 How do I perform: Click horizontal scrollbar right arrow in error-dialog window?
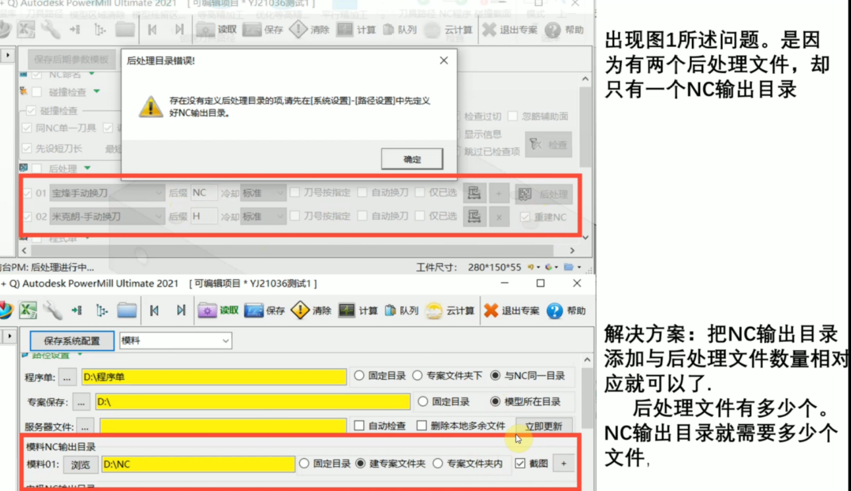tap(572, 251)
